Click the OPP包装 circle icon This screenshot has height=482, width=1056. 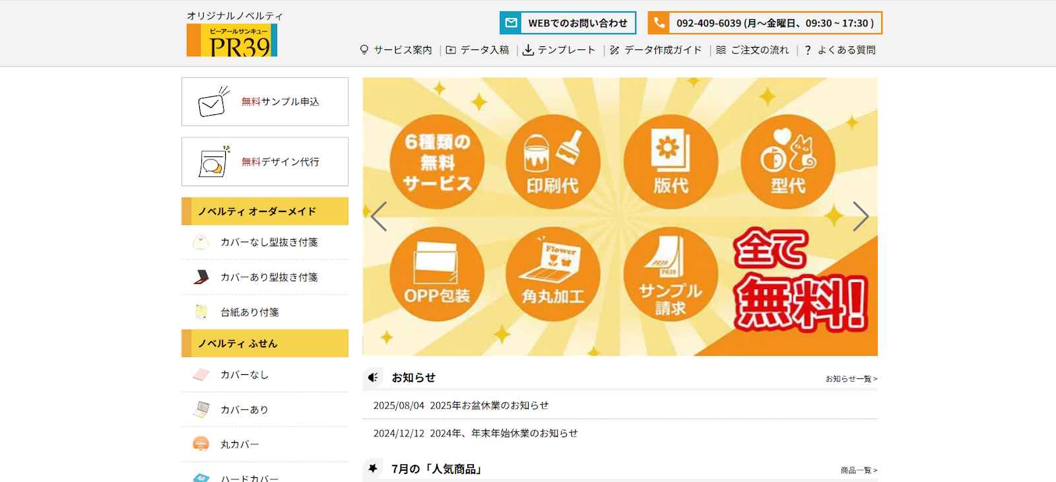coord(436,274)
